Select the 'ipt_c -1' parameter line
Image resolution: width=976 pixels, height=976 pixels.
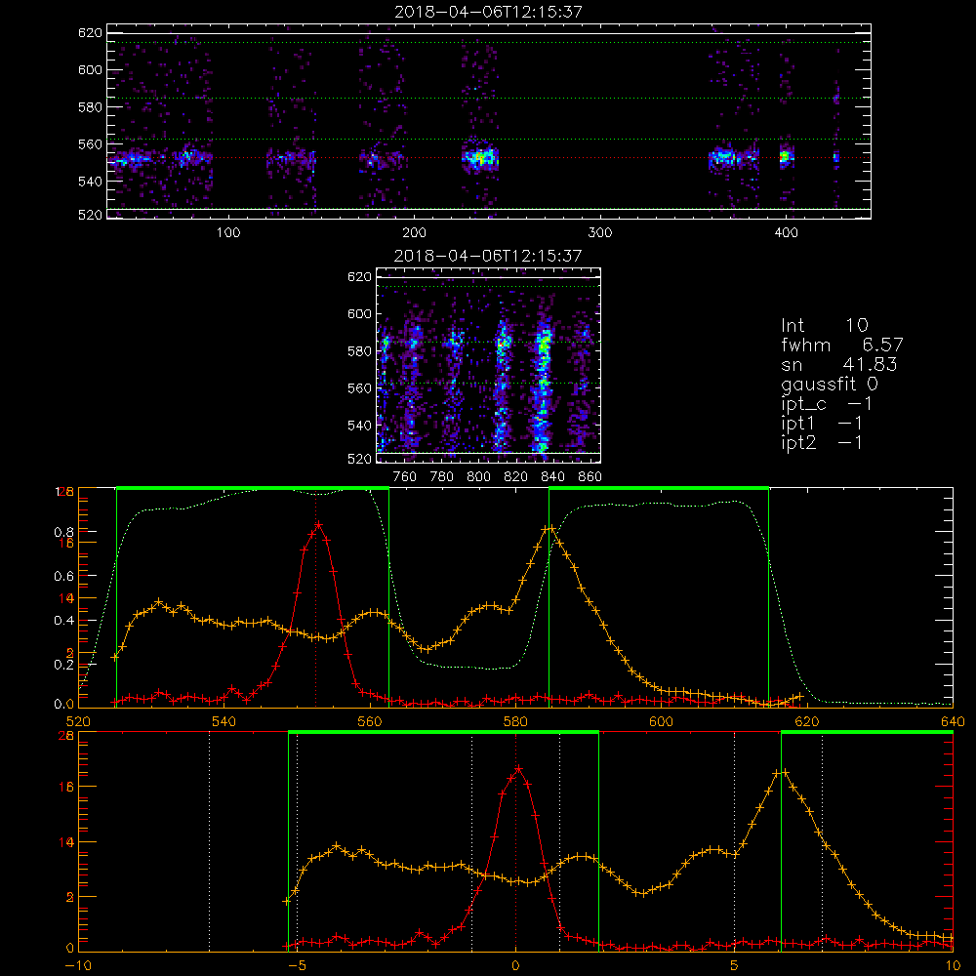(x=826, y=404)
